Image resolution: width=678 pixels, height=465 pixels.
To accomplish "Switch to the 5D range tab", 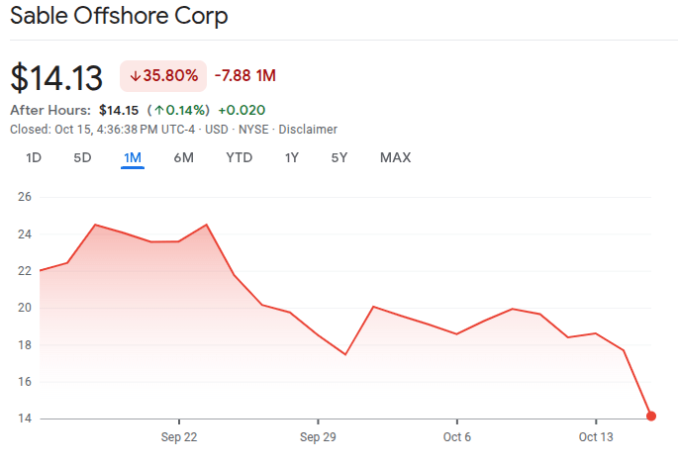I will coord(82,157).
